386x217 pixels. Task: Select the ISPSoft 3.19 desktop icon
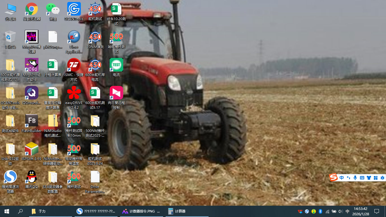[32, 149]
